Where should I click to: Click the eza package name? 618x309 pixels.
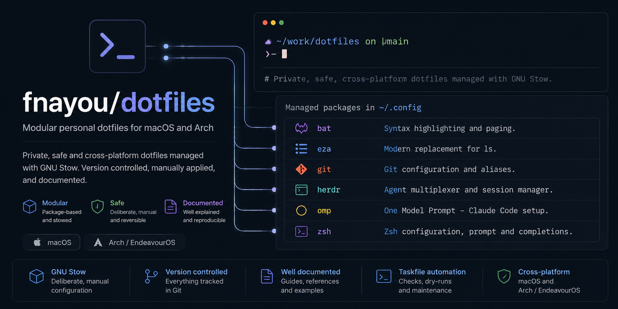click(x=324, y=149)
